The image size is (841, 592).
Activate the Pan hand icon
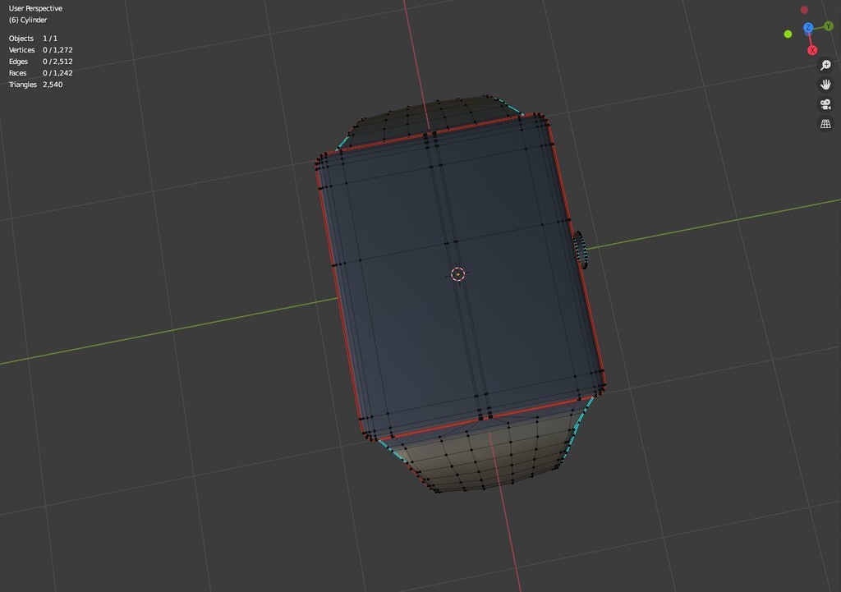pyautogui.click(x=825, y=84)
